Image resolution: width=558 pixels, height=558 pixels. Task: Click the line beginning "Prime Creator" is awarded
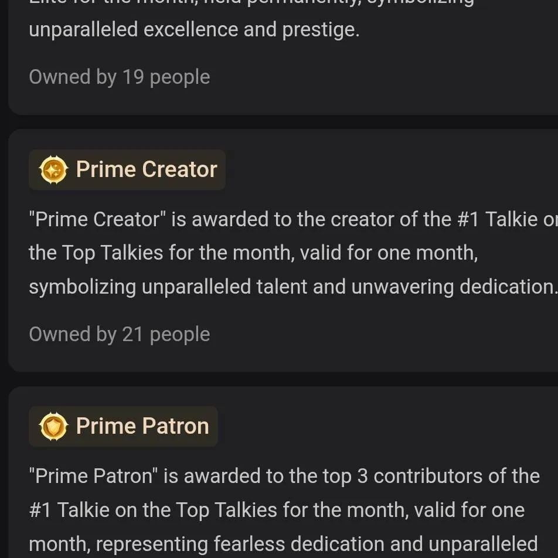tap(281, 219)
